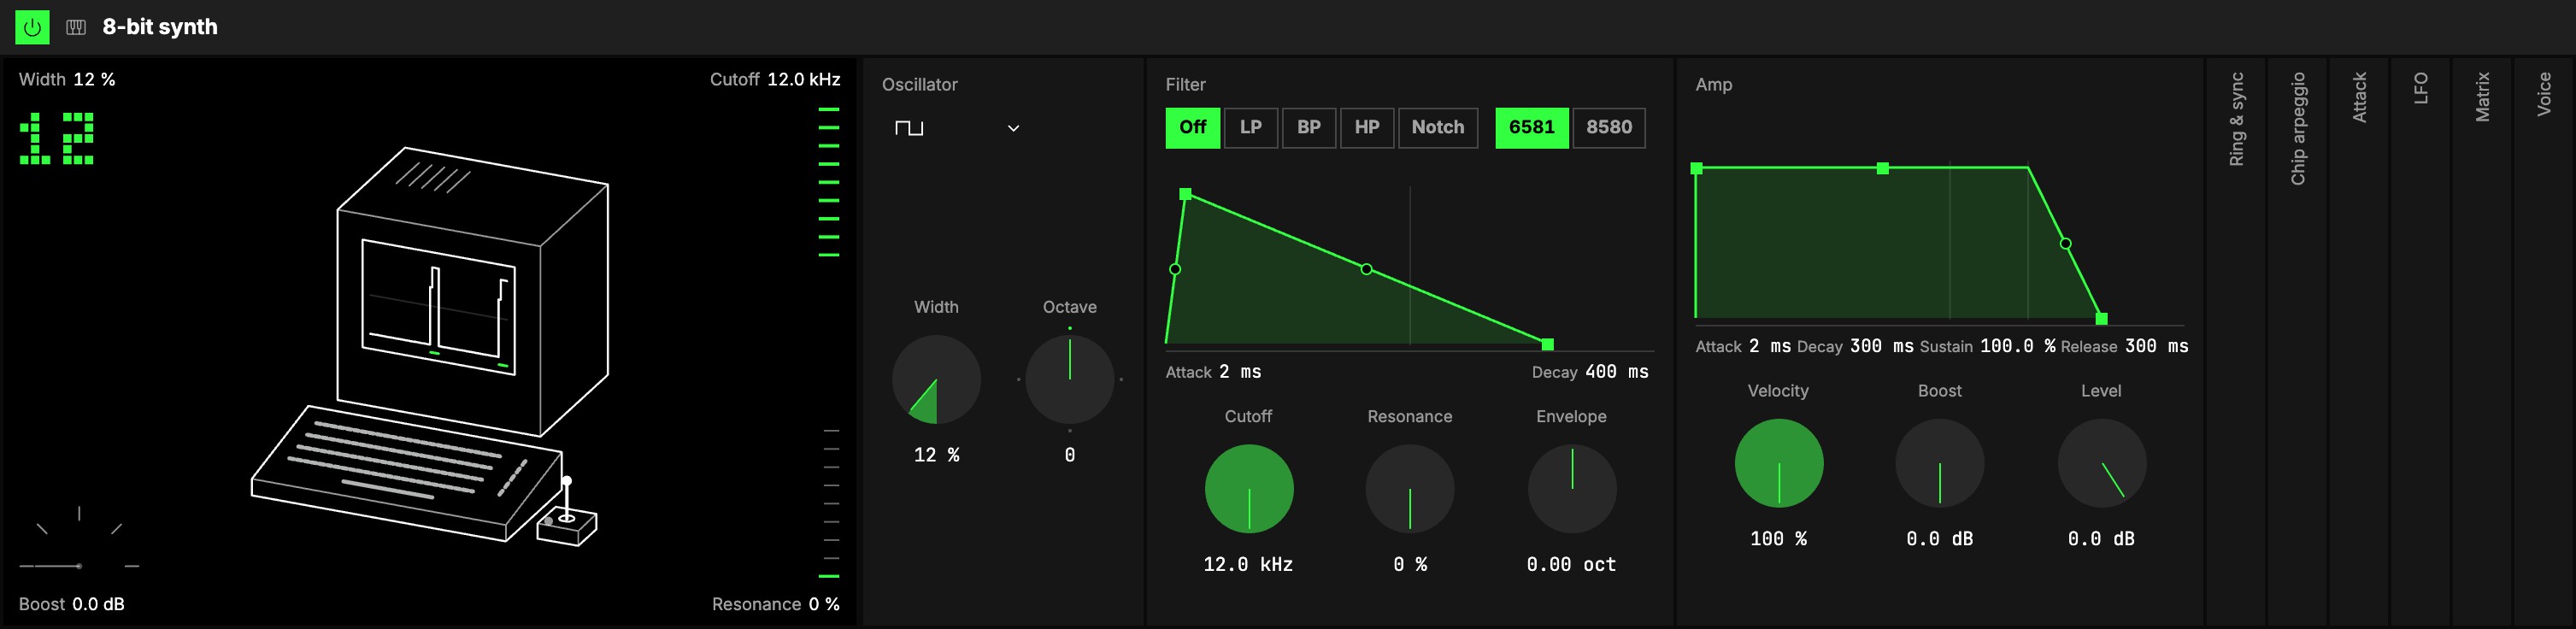Click the Velocity 100 % value
The width and height of the screenshot is (2576, 629).
coord(1778,539)
